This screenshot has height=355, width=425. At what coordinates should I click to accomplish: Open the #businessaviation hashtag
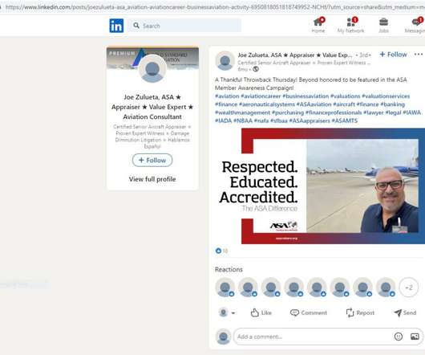(306, 96)
